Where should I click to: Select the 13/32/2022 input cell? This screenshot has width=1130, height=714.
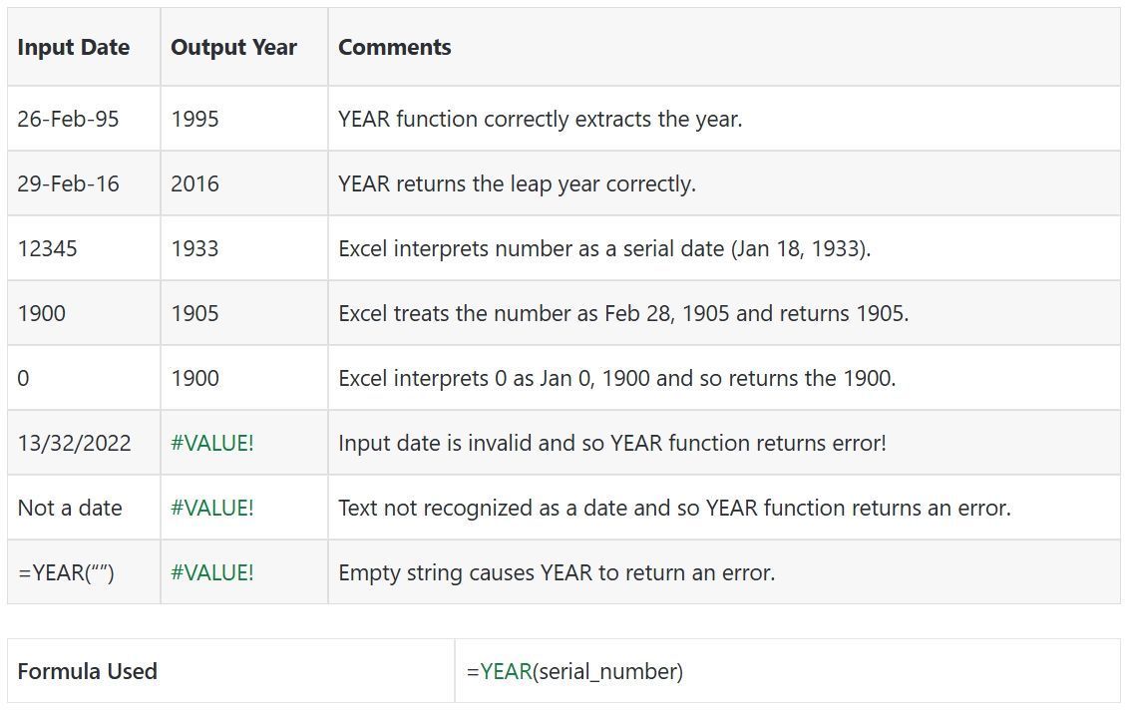click(x=75, y=443)
